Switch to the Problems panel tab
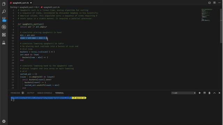This screenshot has width=223, height=125. 15,93
